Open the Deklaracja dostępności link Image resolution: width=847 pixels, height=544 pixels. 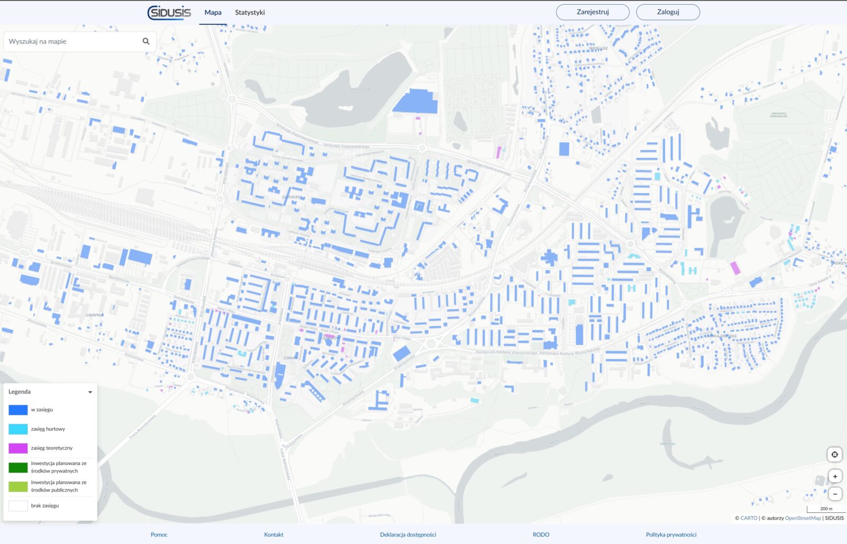[408, 534]
